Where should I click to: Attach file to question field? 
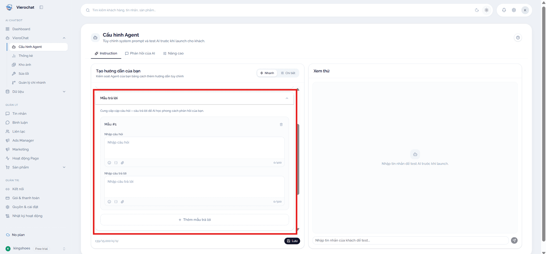[122, 163]
